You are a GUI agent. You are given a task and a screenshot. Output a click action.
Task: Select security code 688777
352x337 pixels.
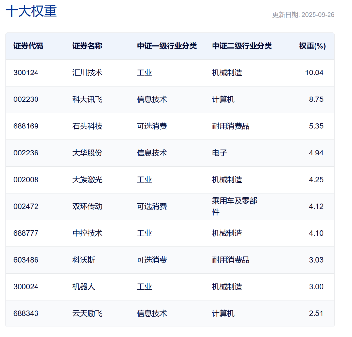click(x=26, y=233)
